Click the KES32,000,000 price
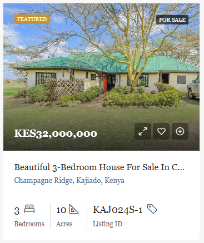 pos(56,133)
